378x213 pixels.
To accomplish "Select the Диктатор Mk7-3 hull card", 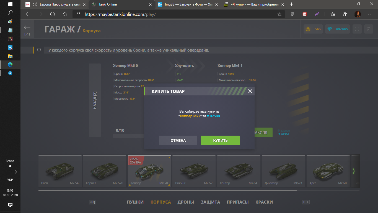I will [x=284, y=171].
